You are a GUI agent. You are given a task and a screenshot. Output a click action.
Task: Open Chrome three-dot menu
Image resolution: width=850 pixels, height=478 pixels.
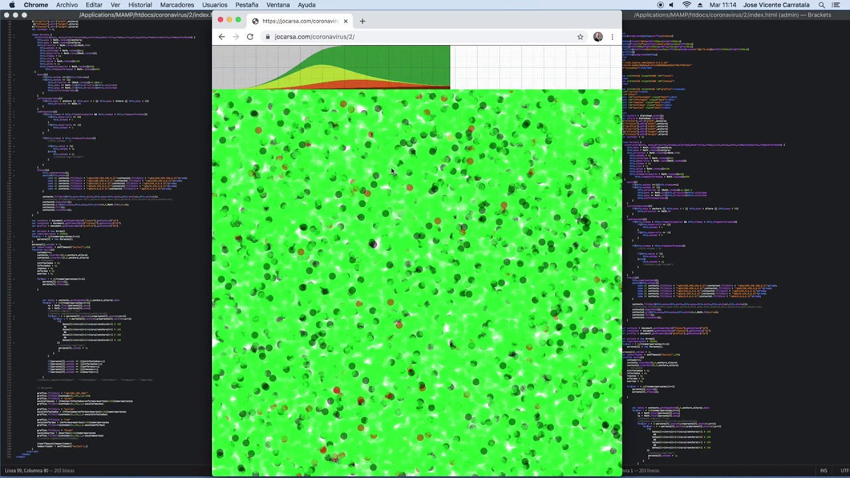tap(612, 37)
